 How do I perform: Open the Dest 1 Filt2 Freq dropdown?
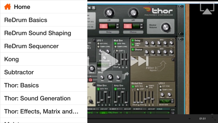[x=115, y=113]
